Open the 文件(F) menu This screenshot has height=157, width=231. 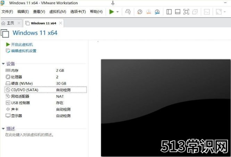(7, 12)
